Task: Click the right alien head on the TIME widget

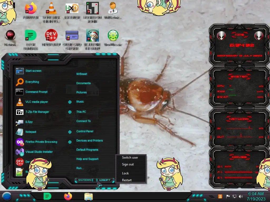Action: tap(259, 36)
